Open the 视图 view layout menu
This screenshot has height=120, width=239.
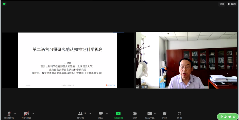coord(232,4)
